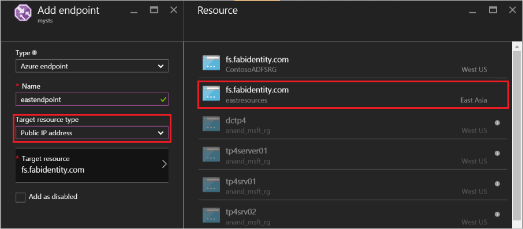
Task: Minimize the Resource blade
Action: [x=473, y=13]
